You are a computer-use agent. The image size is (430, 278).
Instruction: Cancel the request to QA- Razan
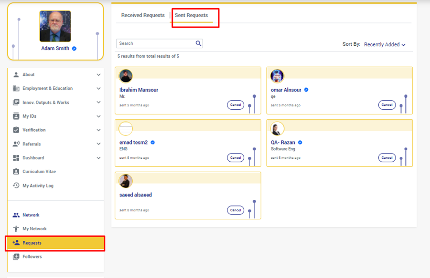pyautogui.click(x=387, y=157)
